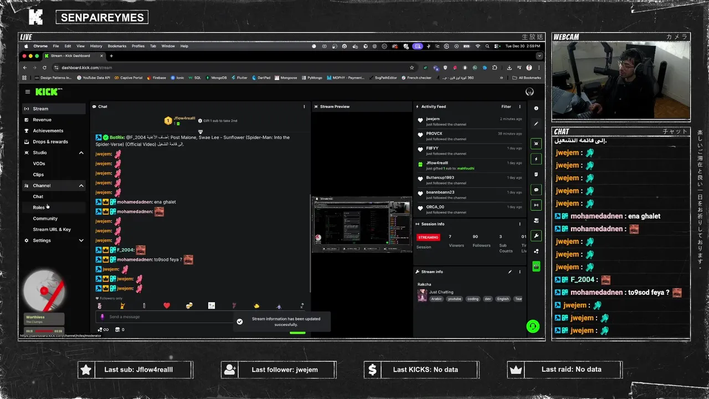Click the camera host icon in right toolbar
Screen dimensions: 709x399
(536, 221)
